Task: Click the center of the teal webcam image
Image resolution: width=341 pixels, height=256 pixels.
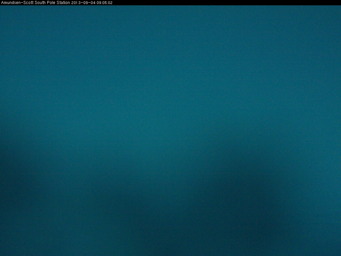Action: (x=170, y=130)
